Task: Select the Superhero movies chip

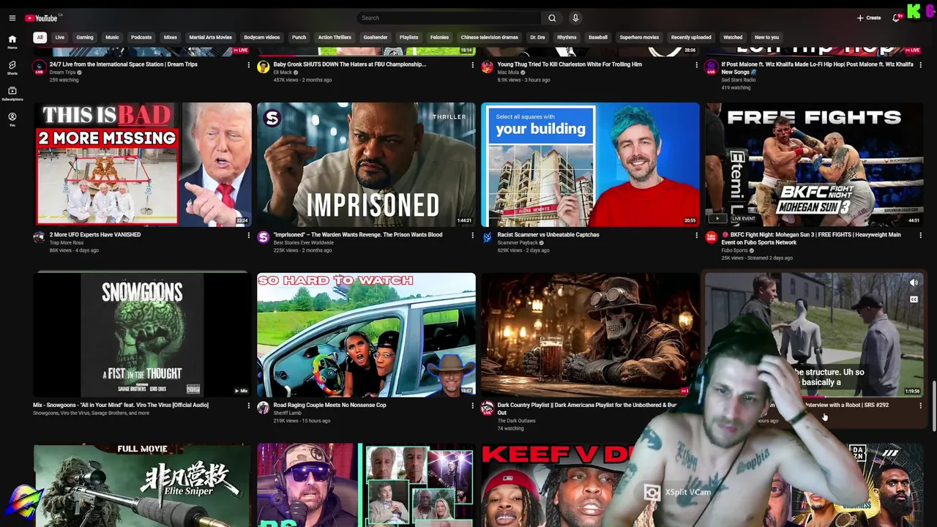Action: (639, 37)
